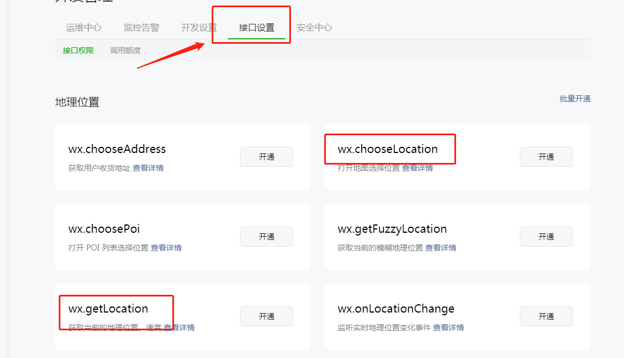Open 查看详情 for wx.getLocation
Image resolution: width=624 pixels, height=358 pixels.
point(179,328)
